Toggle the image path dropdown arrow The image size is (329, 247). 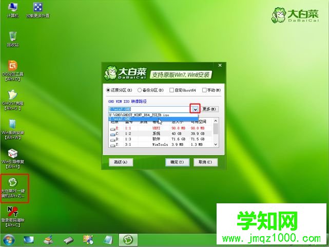tap(195, 109)
